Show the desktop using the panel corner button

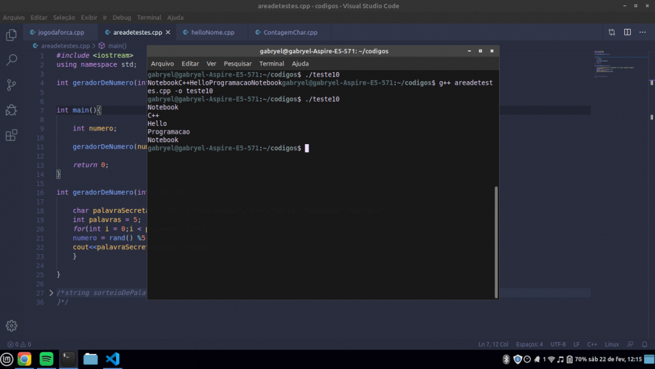[649, 359]
